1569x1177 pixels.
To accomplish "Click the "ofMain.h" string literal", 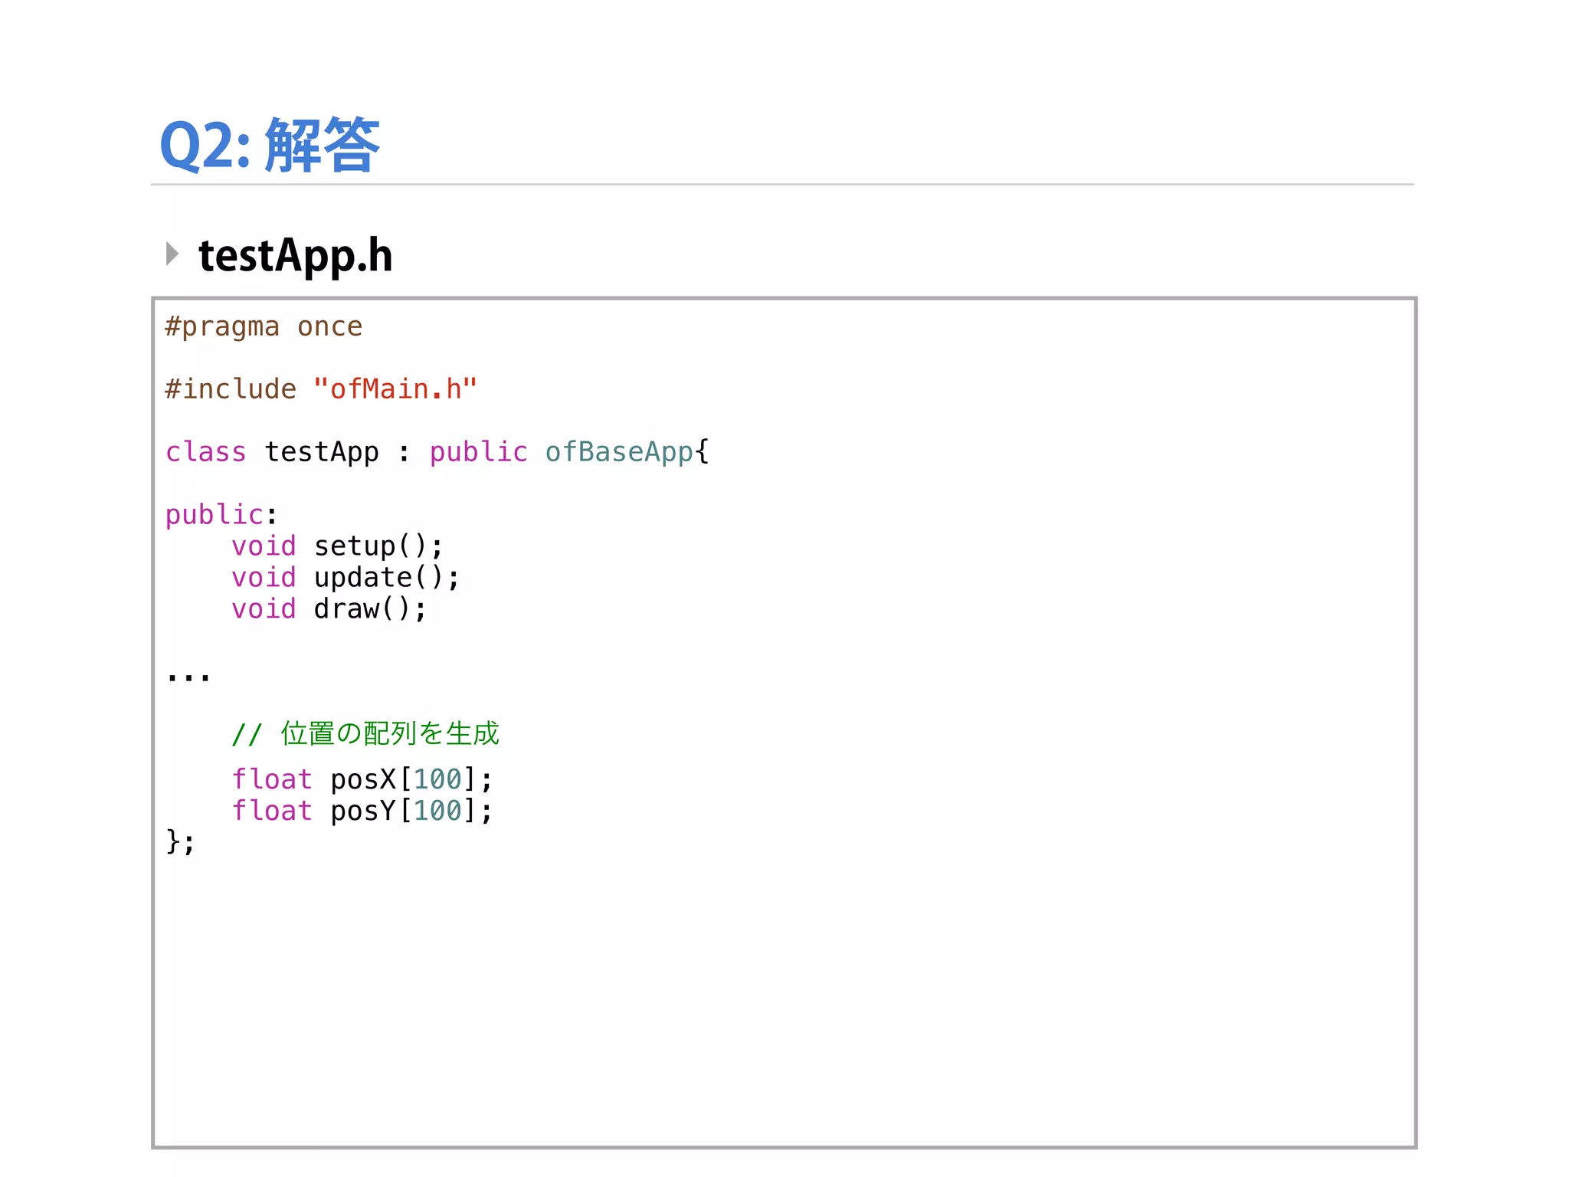I will click(395, 389).
